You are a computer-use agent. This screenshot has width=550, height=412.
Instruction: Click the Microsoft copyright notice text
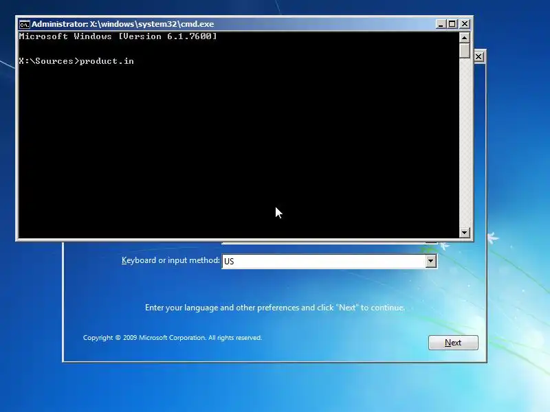[x=173, y=338]
